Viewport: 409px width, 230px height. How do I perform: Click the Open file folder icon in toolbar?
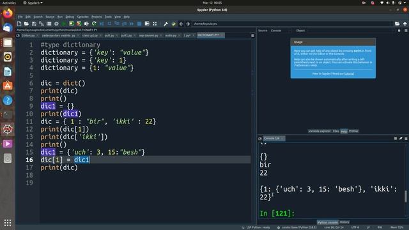tap(26, 24)
